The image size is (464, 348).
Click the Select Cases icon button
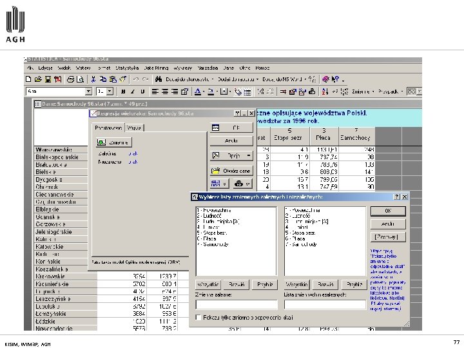point(219,184)
